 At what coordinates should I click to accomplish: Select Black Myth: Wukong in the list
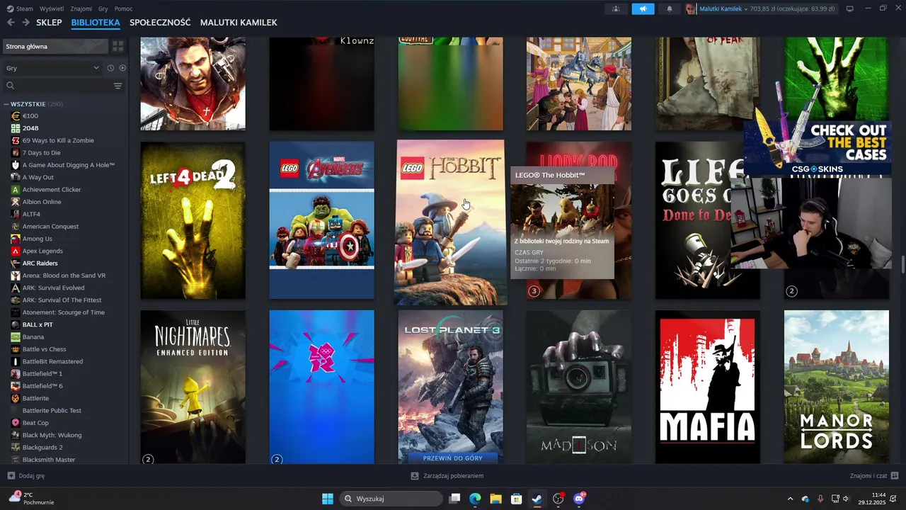(x=52, y=435)
